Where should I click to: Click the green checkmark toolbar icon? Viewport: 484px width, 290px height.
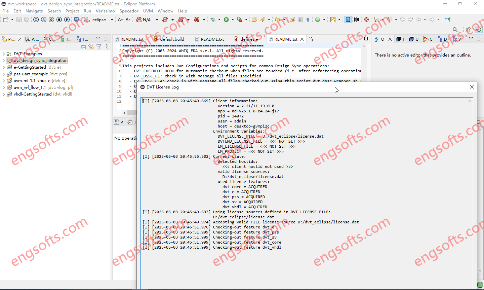coord(318,20)
